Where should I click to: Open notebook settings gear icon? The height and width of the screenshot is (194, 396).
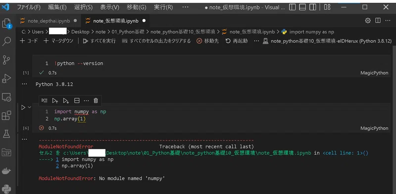[368, 21]
